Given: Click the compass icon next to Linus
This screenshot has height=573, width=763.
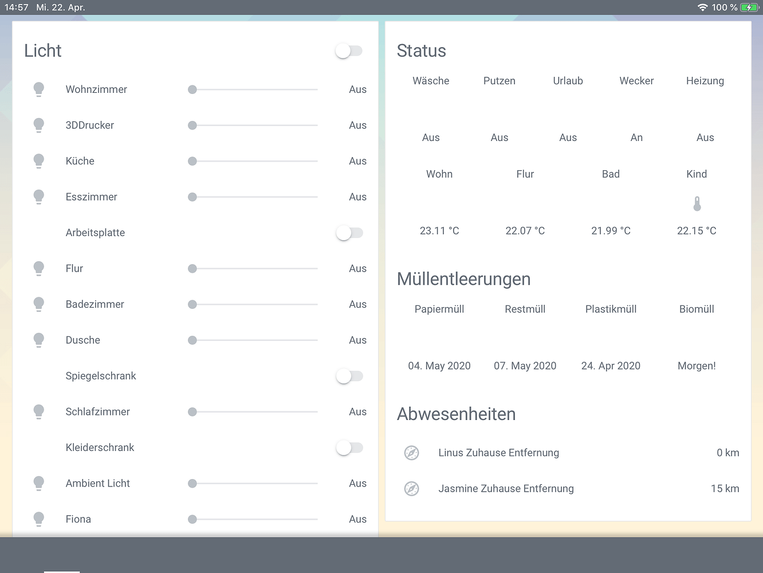Looking at the screenshot, I should 412,453.
